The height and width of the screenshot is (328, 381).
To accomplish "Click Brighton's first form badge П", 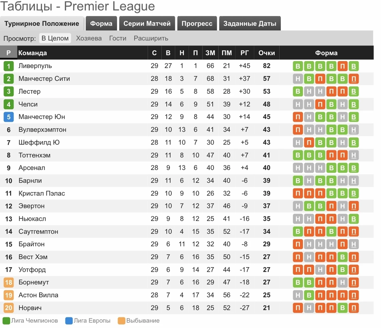I will [x=298, y=244].
